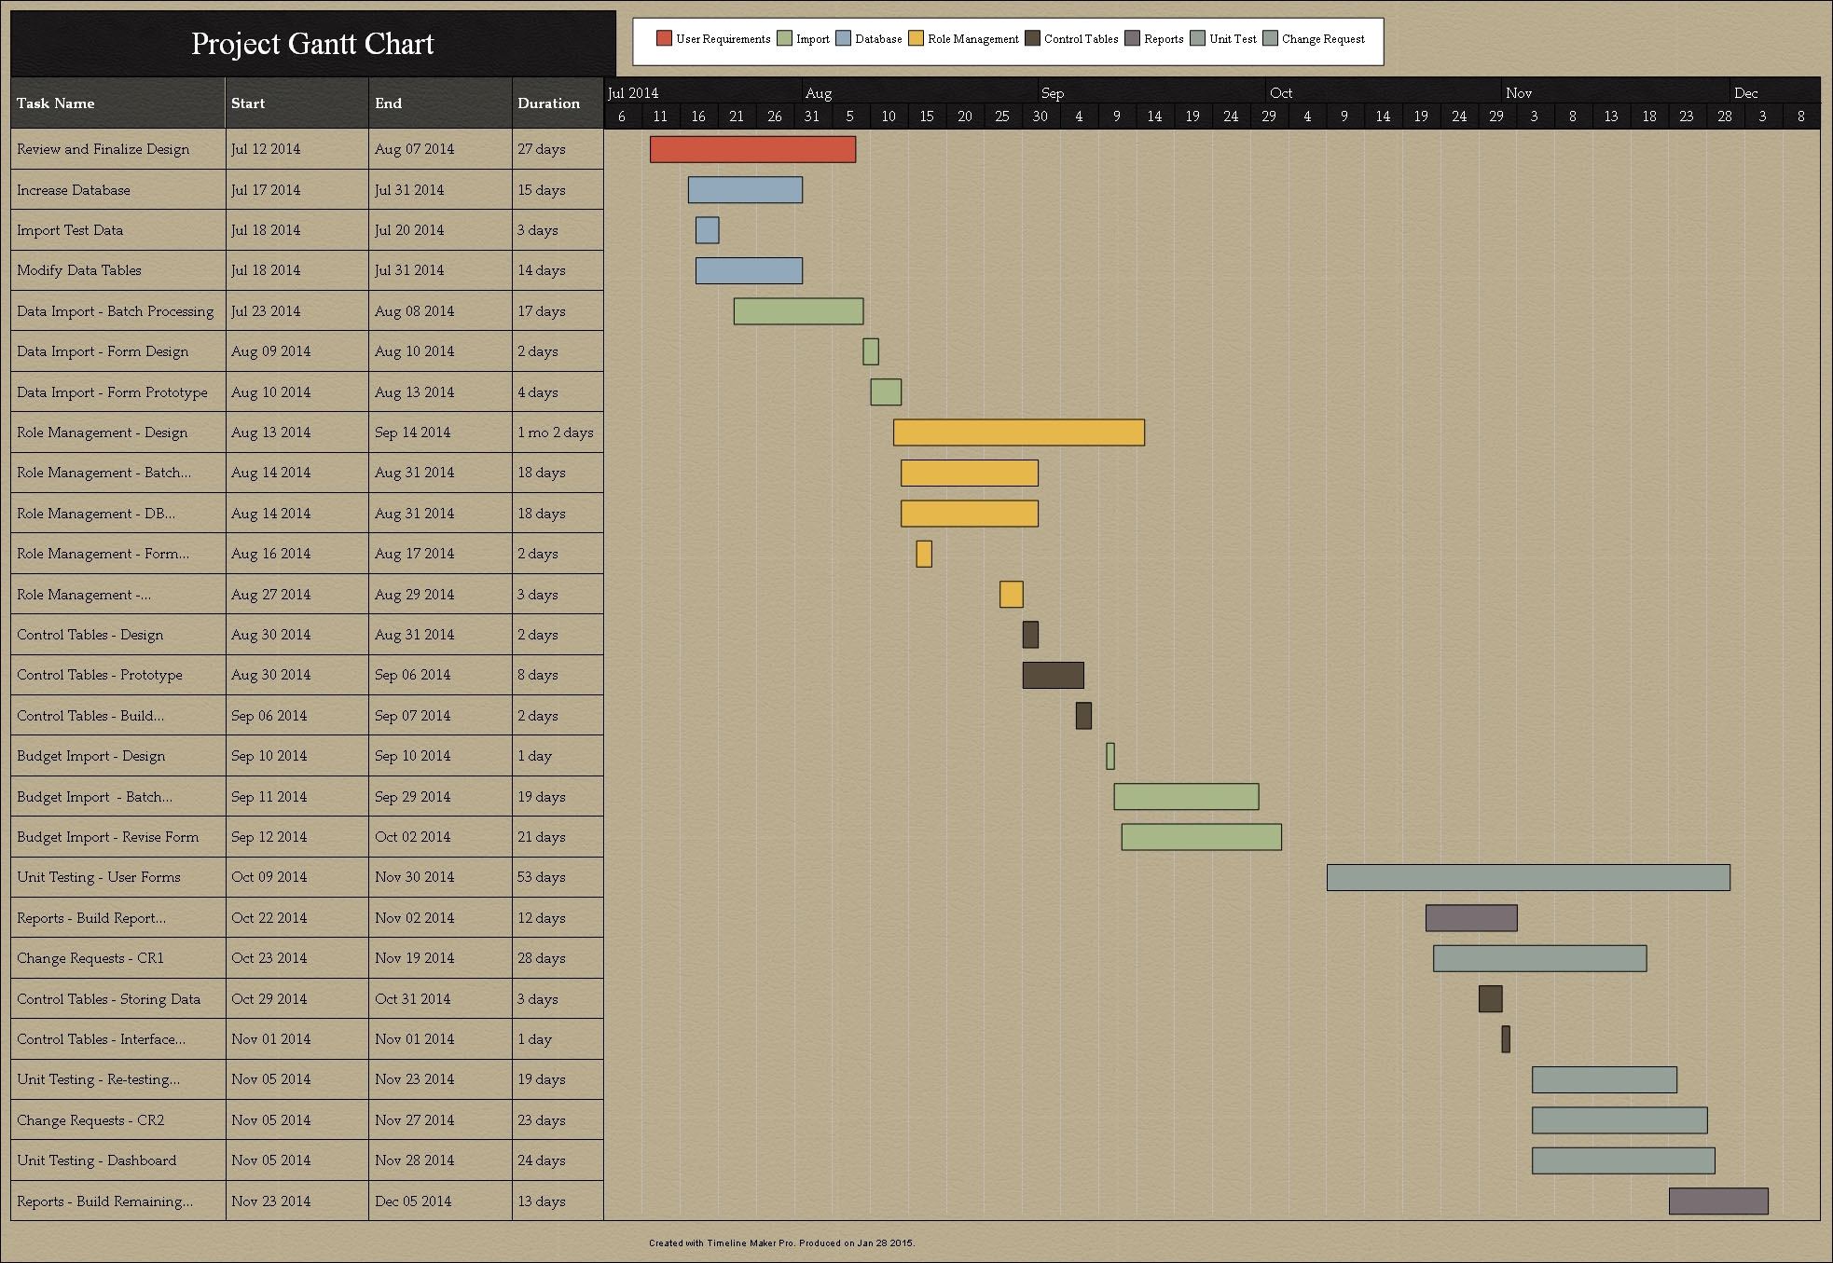The width and height of the screenshot is (1833, 1263).
Task: Click the Oct month label in the timeline
Action: (1282, 93)
